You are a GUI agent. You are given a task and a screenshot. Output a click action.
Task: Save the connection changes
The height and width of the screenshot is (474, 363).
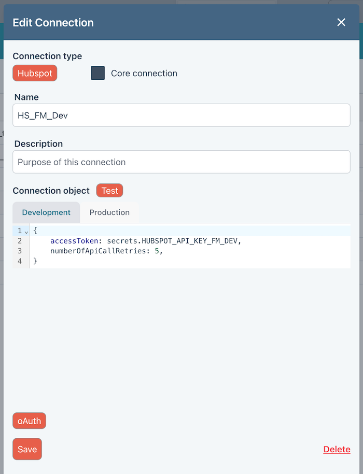coord(27,449)
